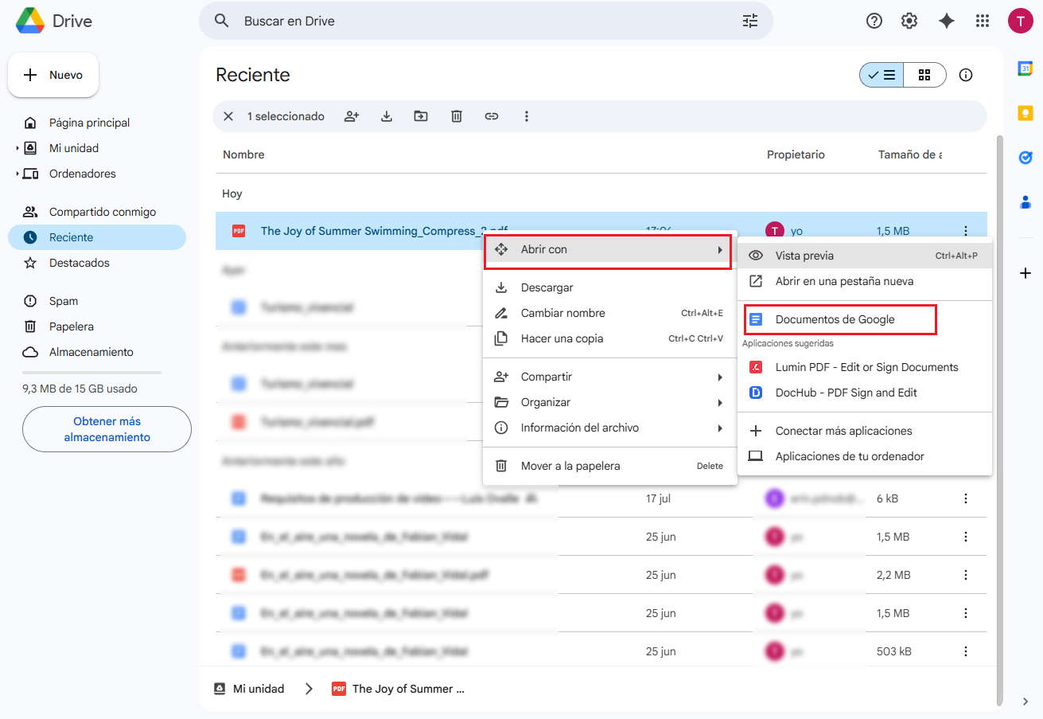Click the share icon in selection toolbar
This screenshot has width=1043, height=719.
tap(352, 116)
